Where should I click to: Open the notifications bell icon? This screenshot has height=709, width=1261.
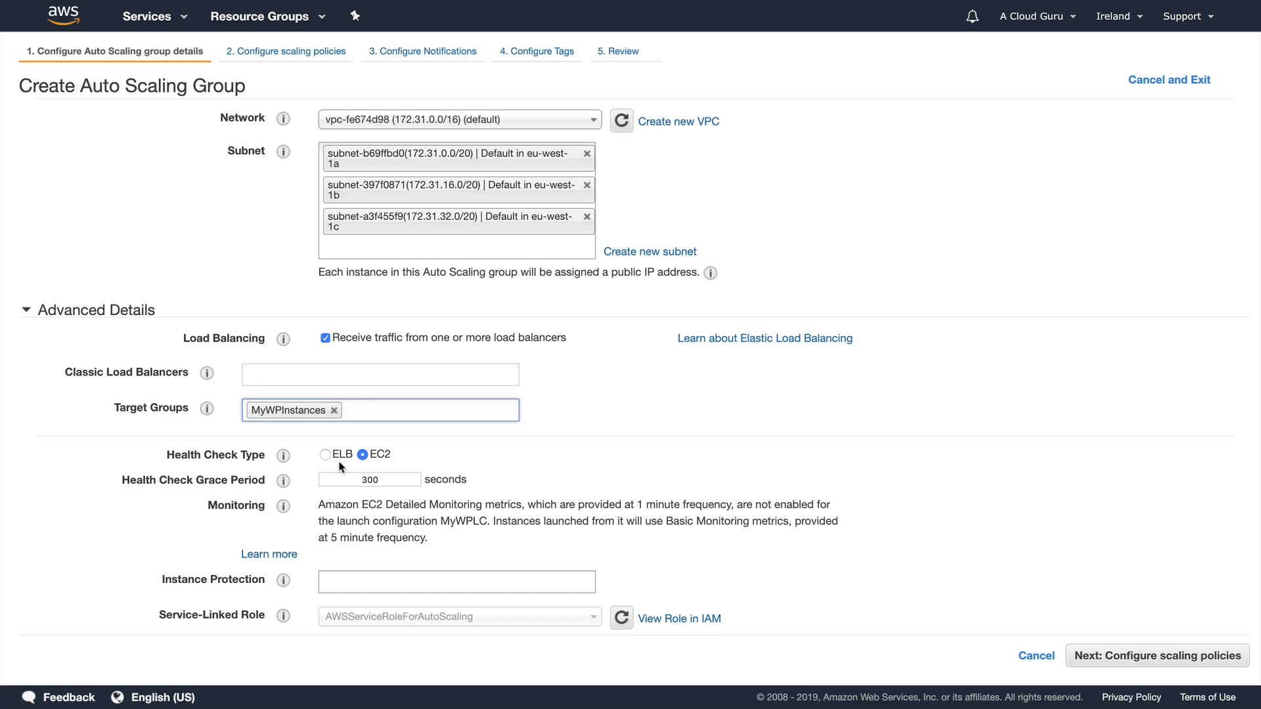coord(972,16)
